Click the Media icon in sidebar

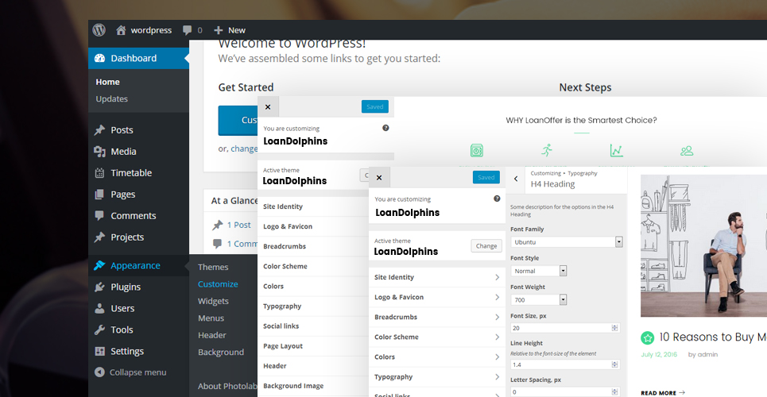point(100,152)
